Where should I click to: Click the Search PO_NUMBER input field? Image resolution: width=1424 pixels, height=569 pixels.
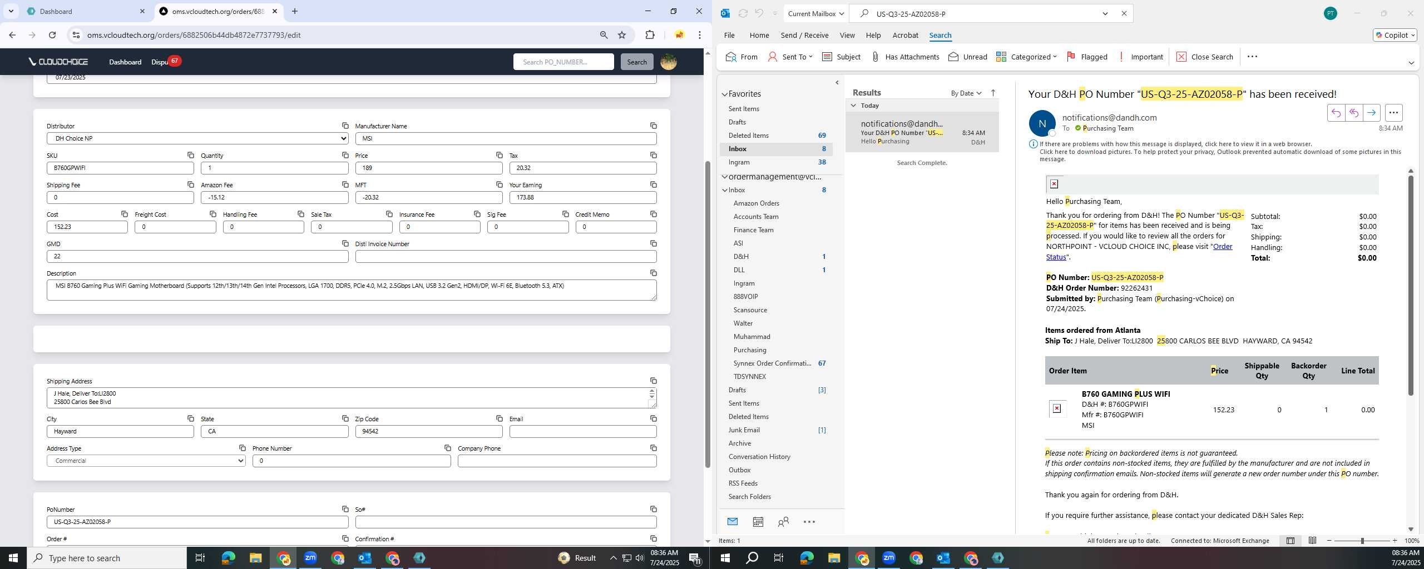(x=563, y=62)
